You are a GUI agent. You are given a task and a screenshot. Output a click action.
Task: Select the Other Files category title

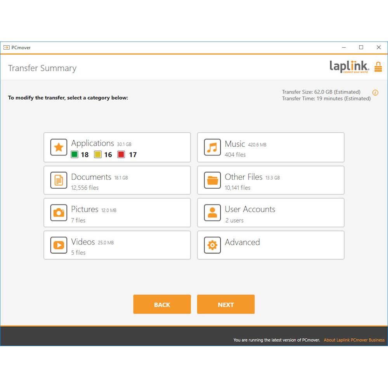click(244, 177)
